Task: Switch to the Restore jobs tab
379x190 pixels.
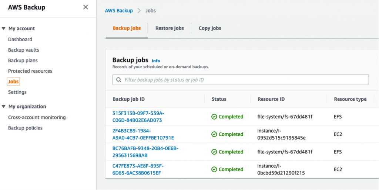Action: coord(170,28)
